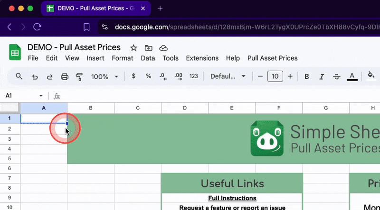
Task: Check the cloud document status icon
Action: 163,48
